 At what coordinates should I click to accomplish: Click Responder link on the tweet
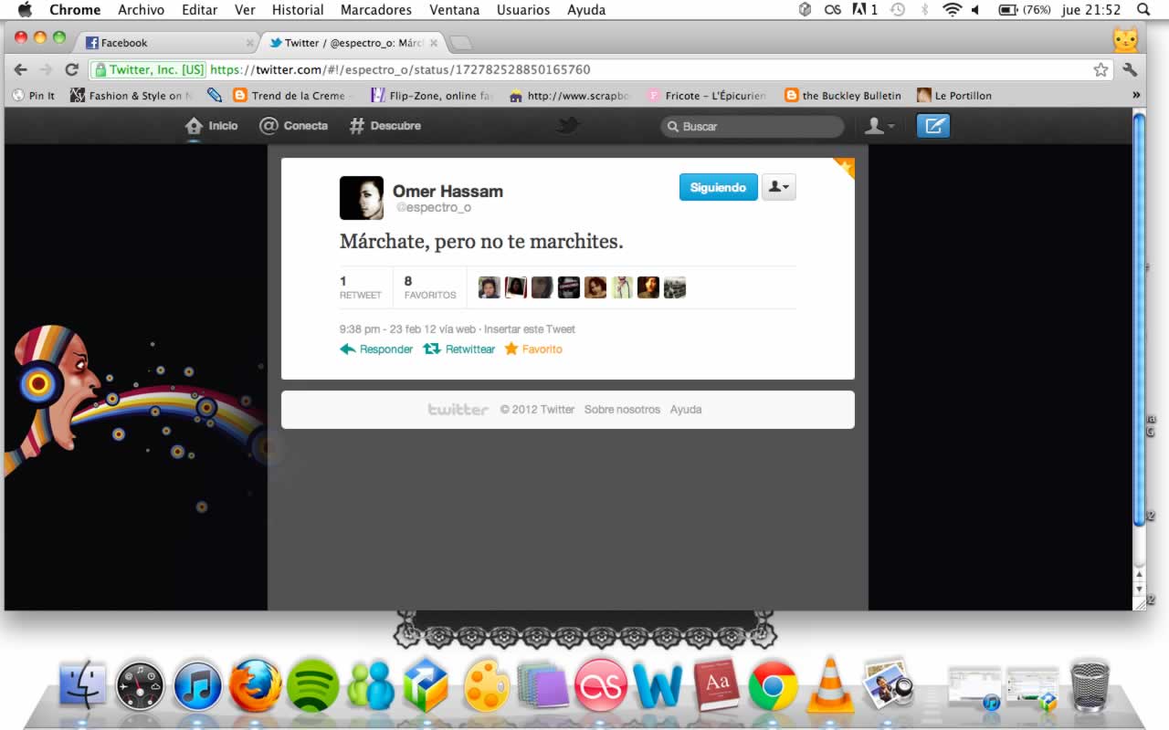click(x=376, y=349)
